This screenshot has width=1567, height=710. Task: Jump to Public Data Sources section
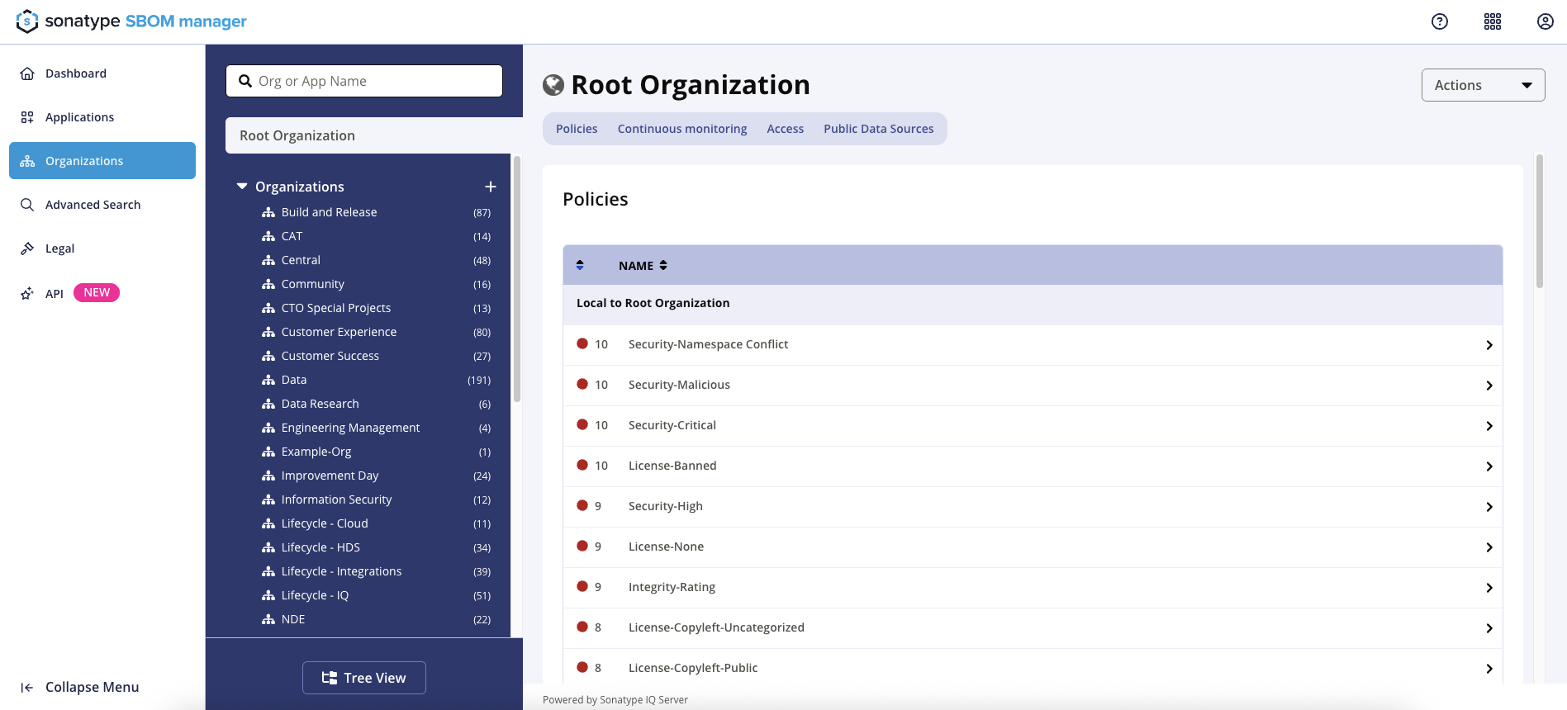pyautogui.click(x=878, y=129)
